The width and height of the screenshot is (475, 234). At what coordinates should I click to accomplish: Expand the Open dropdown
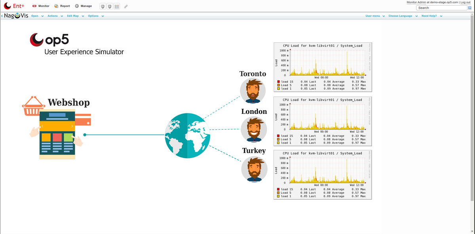coord(37,16)
